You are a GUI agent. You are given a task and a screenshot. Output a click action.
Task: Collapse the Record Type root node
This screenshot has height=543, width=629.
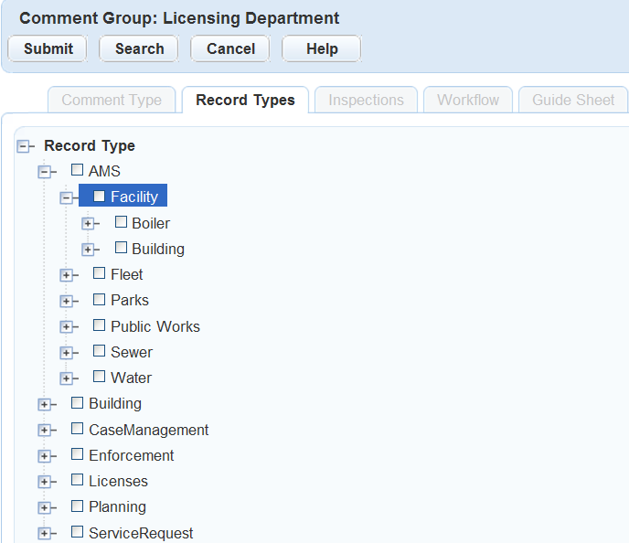tap(23, 146)
